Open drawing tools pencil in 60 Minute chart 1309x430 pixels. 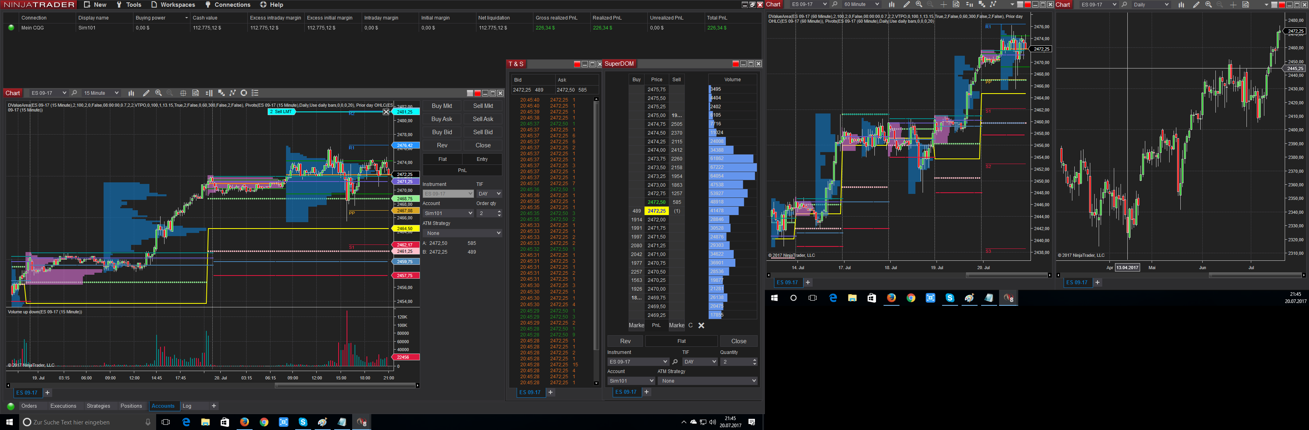(x=907, y=4)
